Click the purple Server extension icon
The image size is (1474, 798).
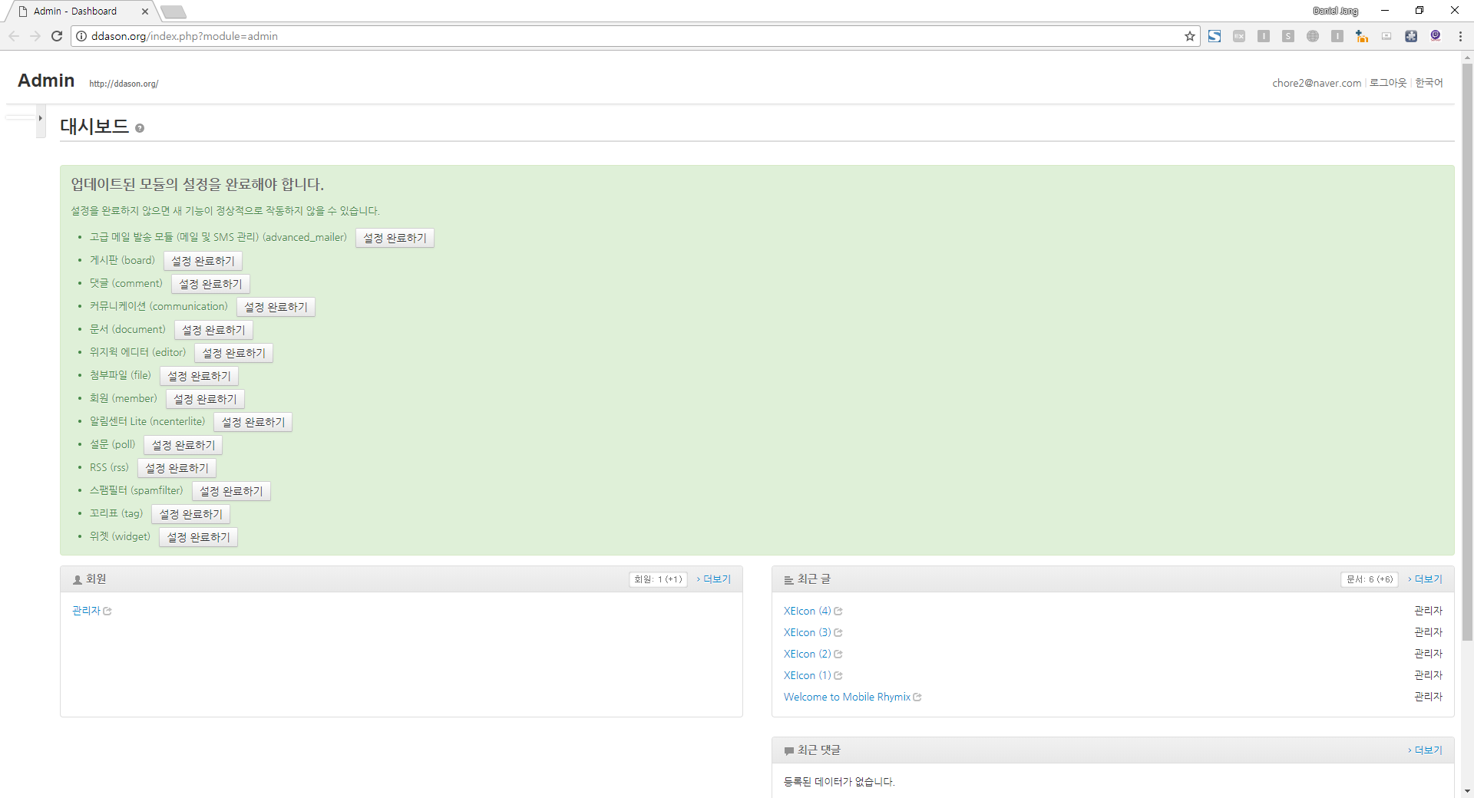pos(1436,36)
